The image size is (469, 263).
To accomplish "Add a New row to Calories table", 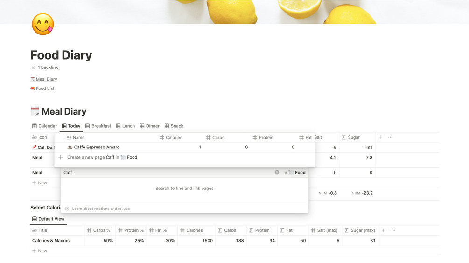I will 40,251.
